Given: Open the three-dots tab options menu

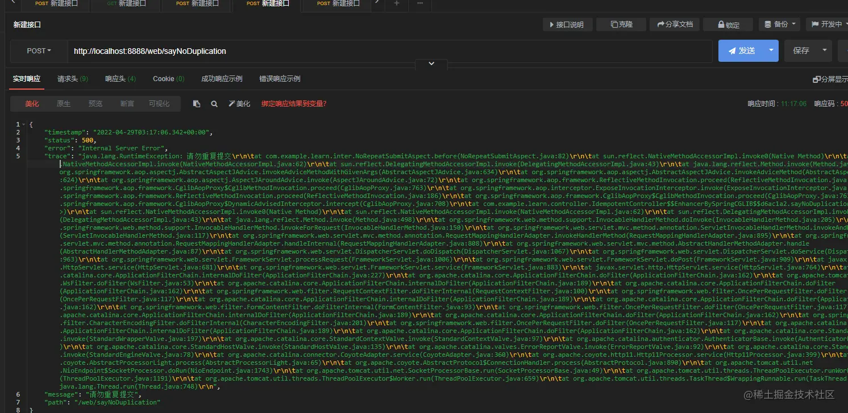Looking at the screenshot, I should [x=420, y=3].
